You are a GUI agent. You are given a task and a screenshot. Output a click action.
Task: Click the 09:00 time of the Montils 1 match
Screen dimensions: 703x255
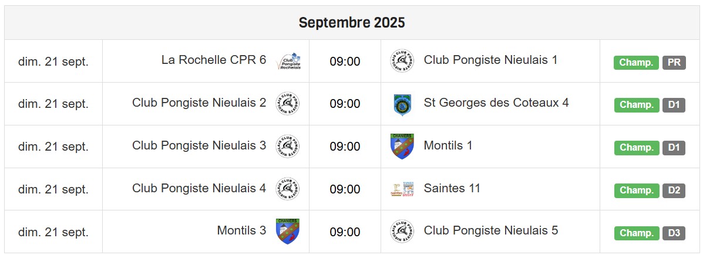[345, 147]
